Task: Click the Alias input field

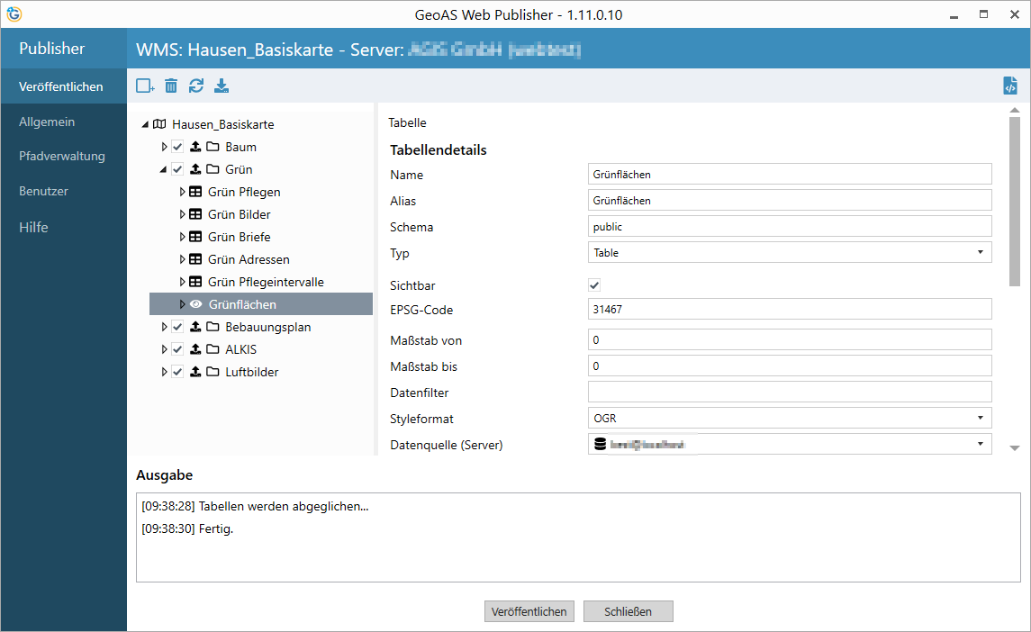Action: [790, 200]
